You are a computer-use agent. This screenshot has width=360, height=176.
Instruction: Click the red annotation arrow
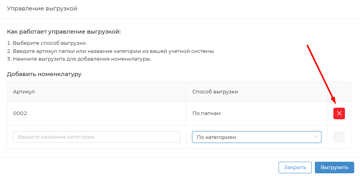pos(321,74)
